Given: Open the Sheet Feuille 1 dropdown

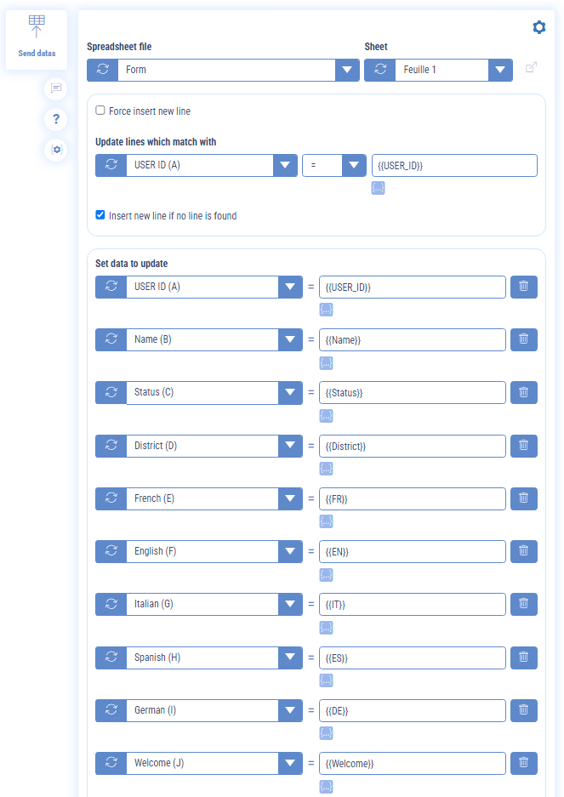Looking at the screenshot, I should pyautogui.click(x=500, y=70).
